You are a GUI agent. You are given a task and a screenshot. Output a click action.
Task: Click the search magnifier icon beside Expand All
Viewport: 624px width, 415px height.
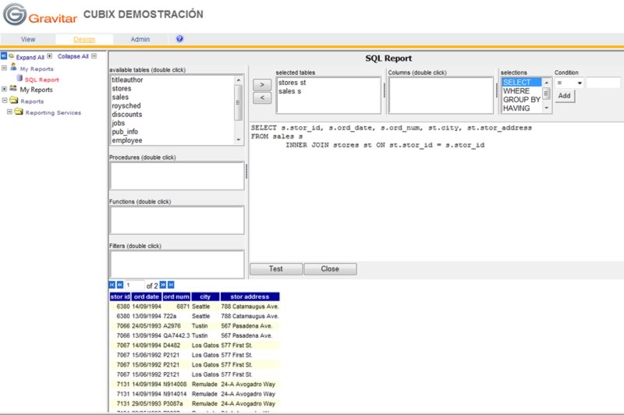point(12,56)
